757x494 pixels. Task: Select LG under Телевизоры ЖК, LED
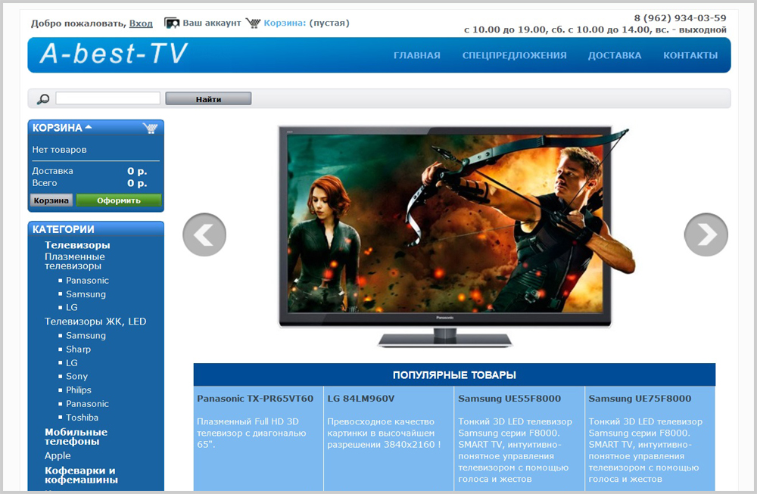tap(72, 363)
